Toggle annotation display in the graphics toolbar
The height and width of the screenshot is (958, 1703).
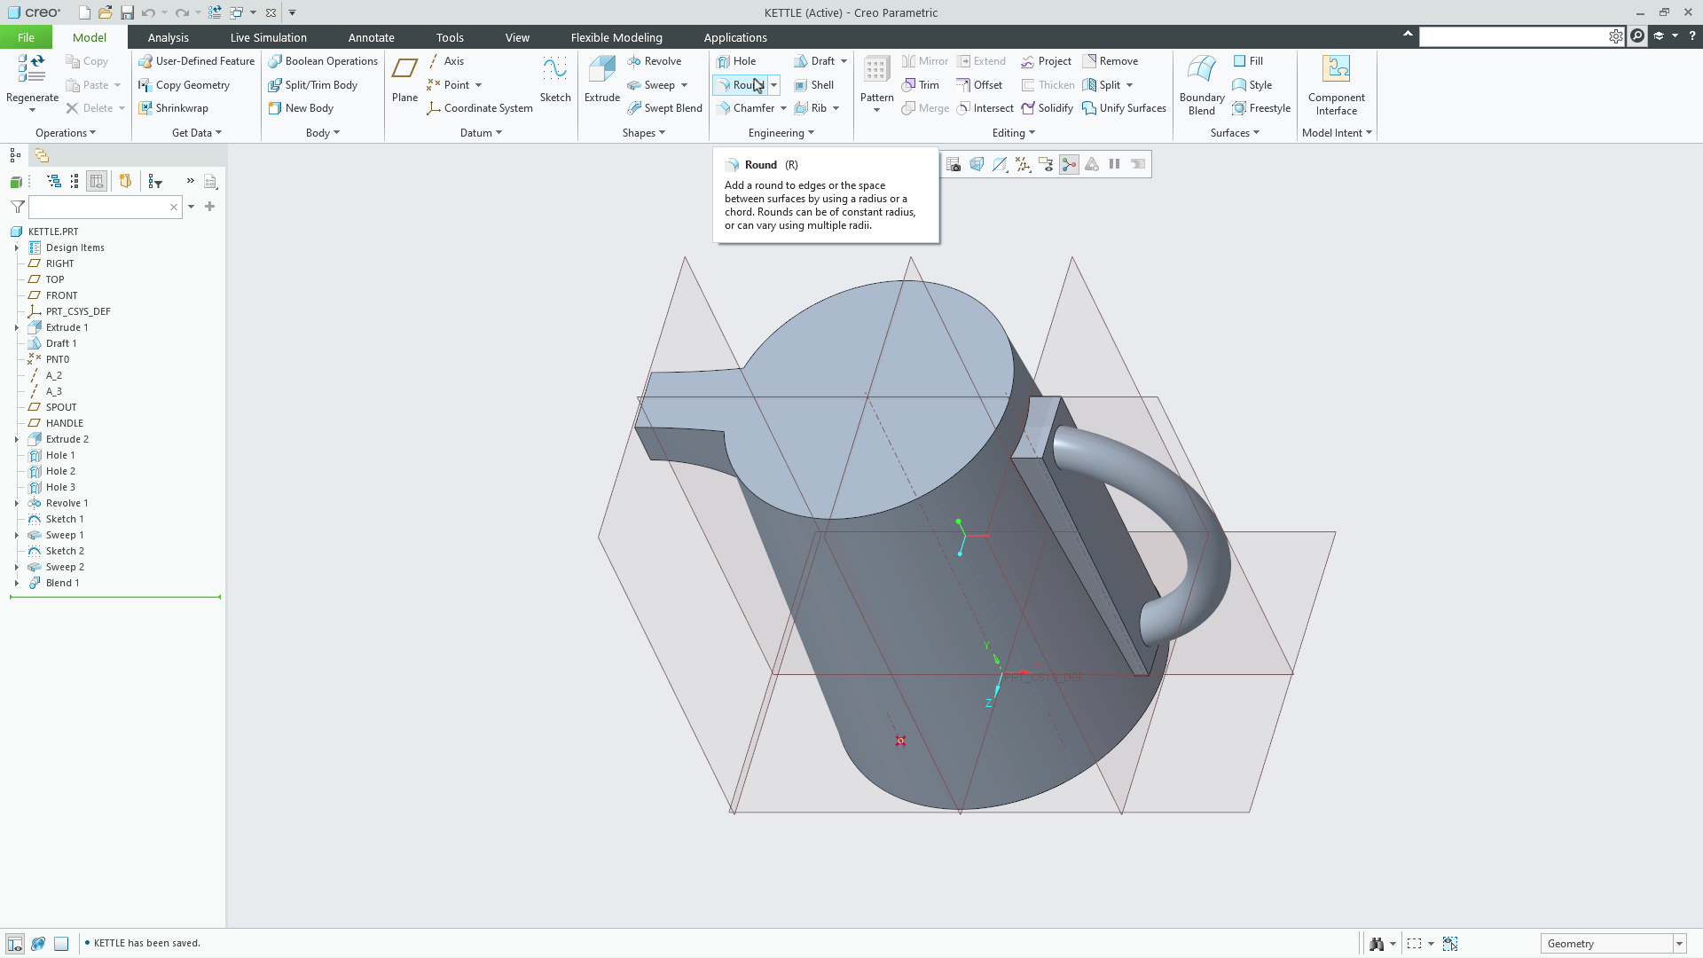coord(1047,164)
